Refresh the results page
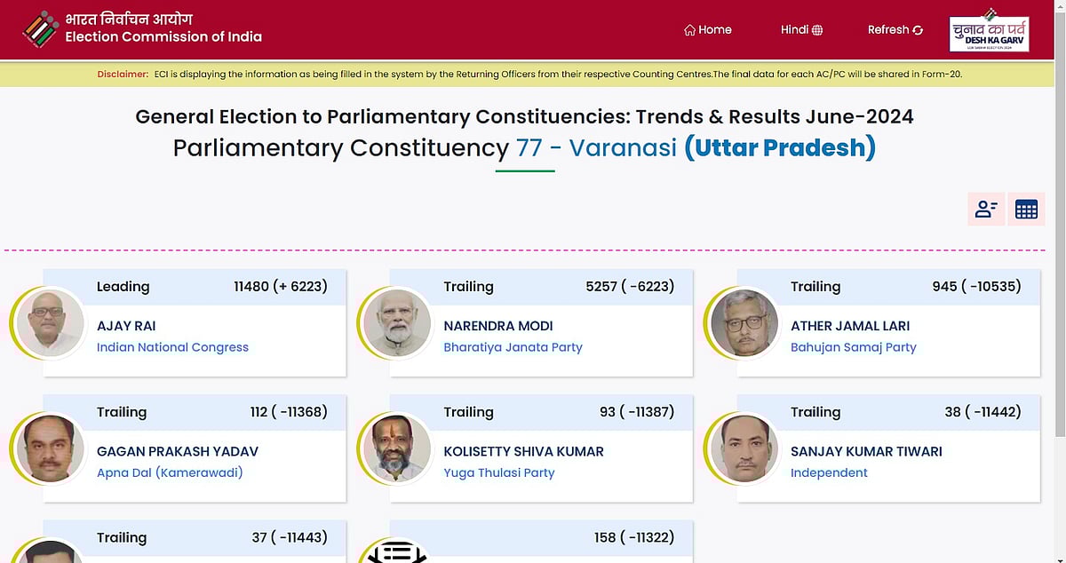This screenshot has height=563, width=1066. pos(895,29)
